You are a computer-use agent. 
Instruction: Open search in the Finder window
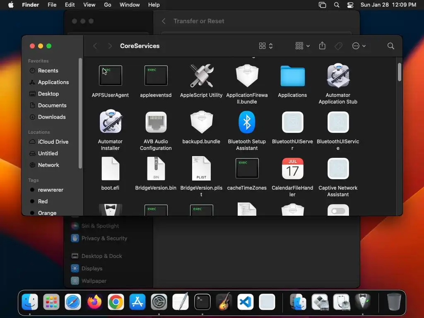390,46
